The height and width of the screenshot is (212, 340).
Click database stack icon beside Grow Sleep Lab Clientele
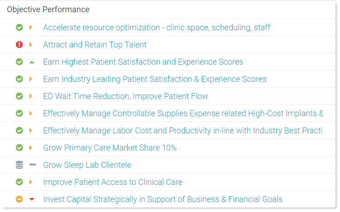[x=19, y=165]
